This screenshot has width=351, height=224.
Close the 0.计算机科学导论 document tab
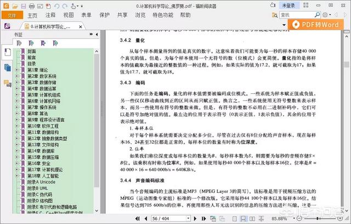81,27
